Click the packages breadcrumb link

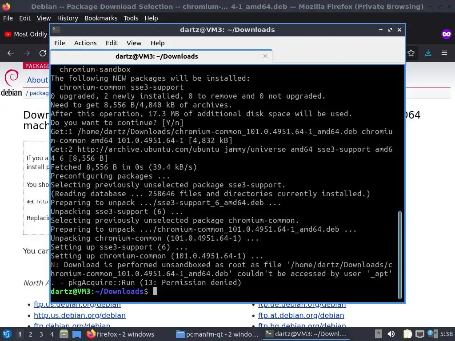point(39,93)
